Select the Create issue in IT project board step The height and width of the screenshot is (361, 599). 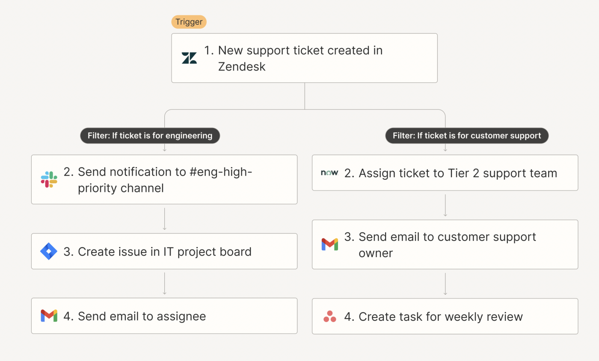coord(164,251)
